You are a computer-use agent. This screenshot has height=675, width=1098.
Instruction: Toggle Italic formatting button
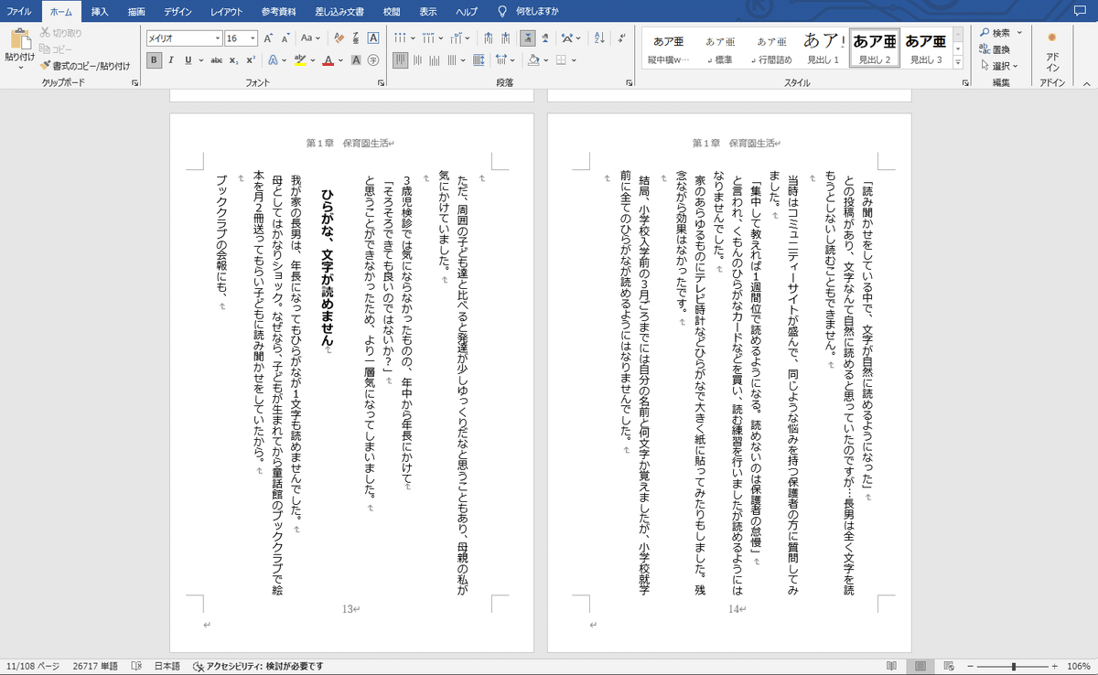171,60
